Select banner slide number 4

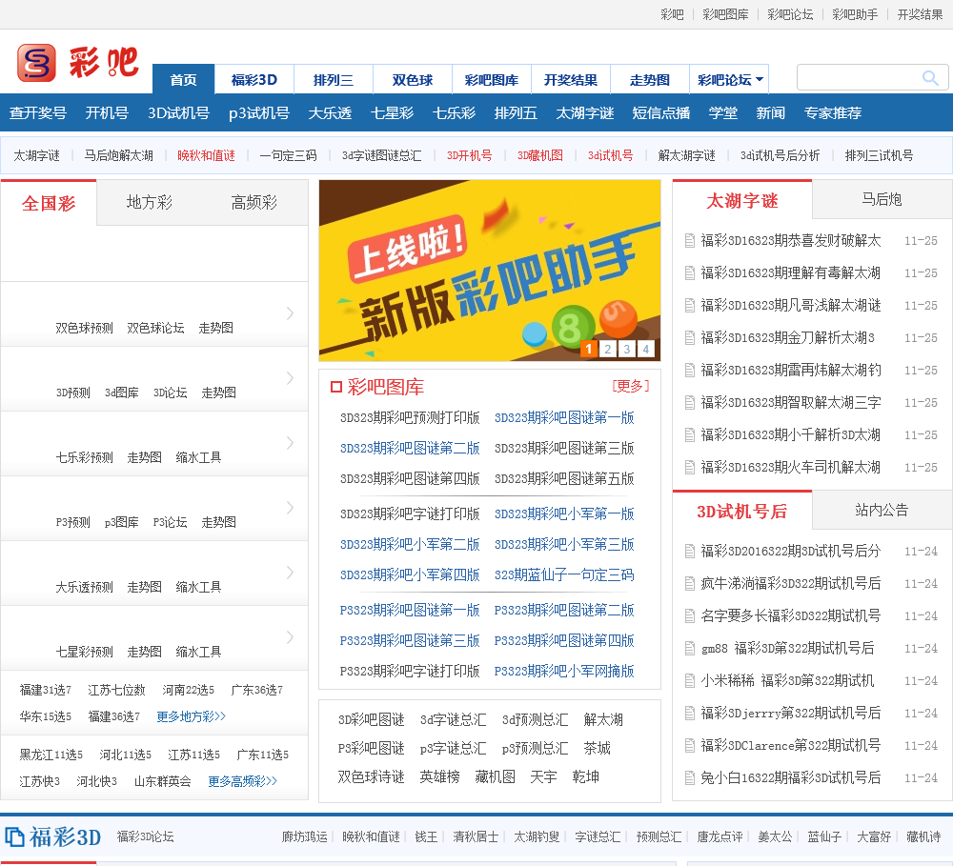[645, 350]
